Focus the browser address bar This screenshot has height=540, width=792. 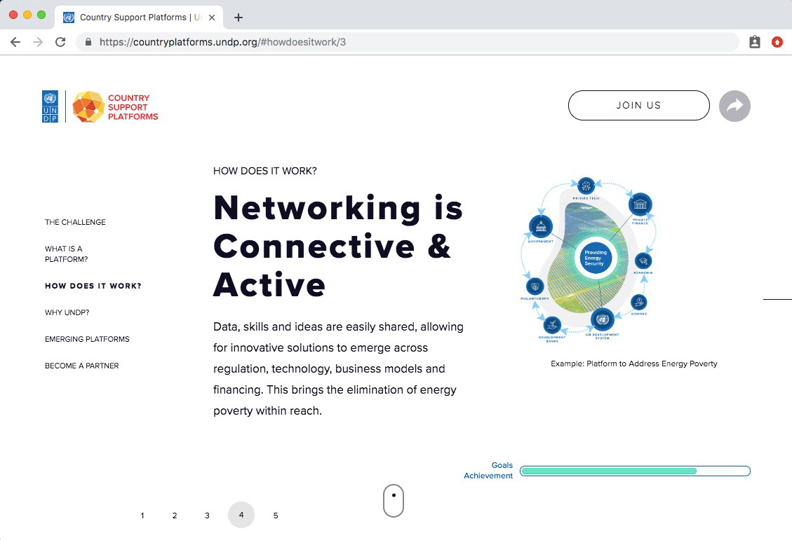414,42
